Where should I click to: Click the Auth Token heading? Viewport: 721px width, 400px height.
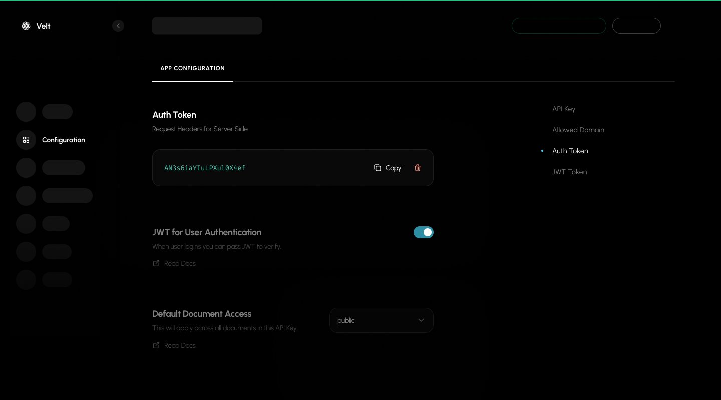pyautogui.click(x=174, y=115)
